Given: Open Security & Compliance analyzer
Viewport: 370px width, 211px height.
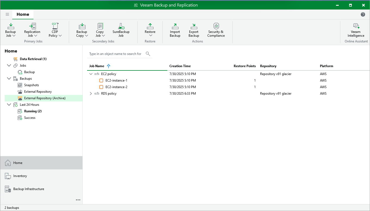Looking at the screenshot, I should (216, 30).
